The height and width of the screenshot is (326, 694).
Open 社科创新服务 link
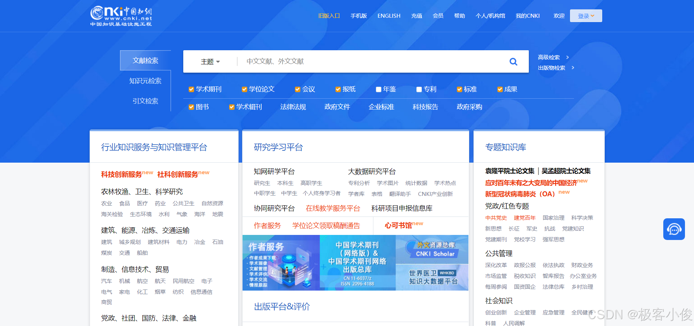(x=177, y=174)
